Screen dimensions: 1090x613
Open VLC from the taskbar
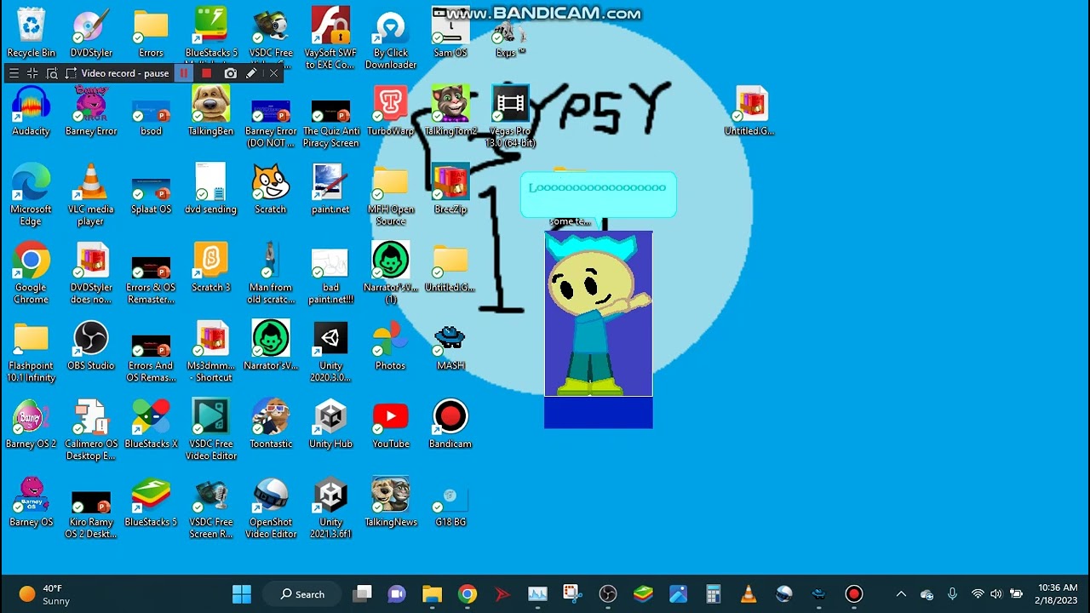pyautogui.click(x=749, y=593)
